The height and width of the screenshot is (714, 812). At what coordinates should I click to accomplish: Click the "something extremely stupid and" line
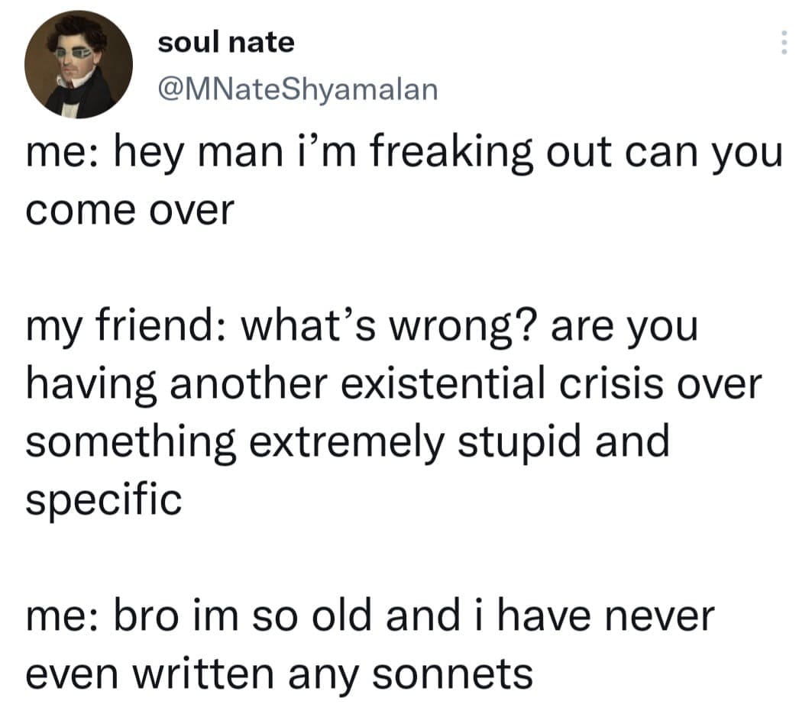[348, 441]
